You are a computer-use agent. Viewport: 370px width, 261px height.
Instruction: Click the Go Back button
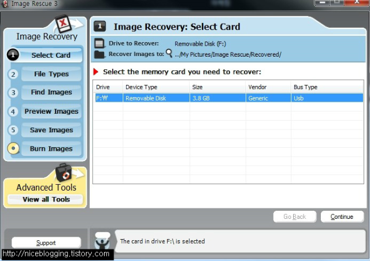pos(295,217)
